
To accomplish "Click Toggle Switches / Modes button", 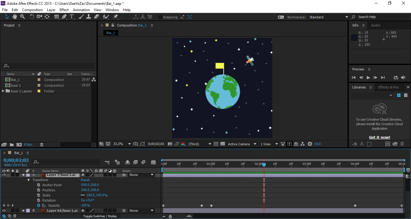I will (100, 216).
